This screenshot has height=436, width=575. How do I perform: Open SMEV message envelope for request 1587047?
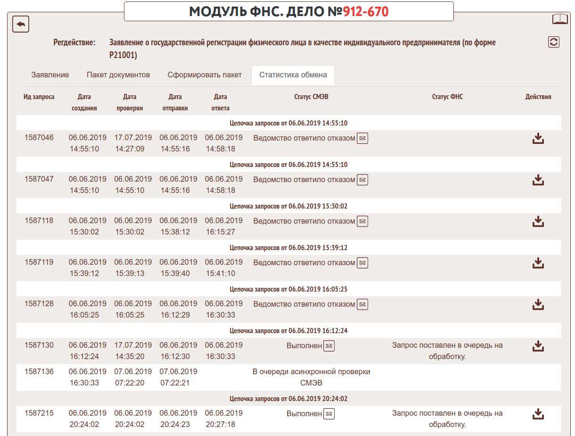tap(362, 180)
